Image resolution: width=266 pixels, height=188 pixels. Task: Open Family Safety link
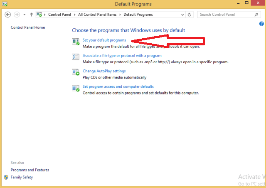tap(22, 177)
